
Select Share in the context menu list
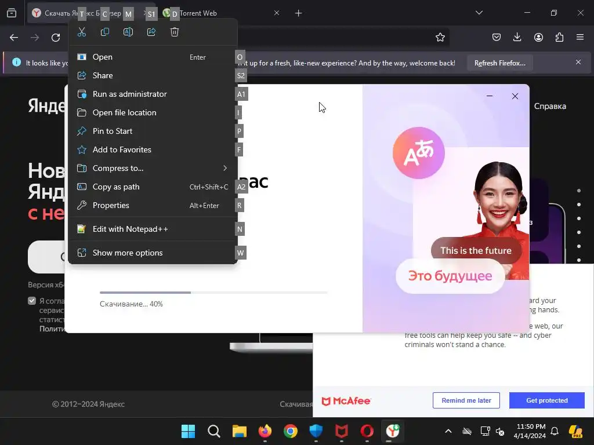pos(153,76)
